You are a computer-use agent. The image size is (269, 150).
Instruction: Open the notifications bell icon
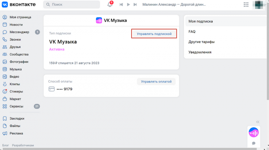[x=110, y=4]
